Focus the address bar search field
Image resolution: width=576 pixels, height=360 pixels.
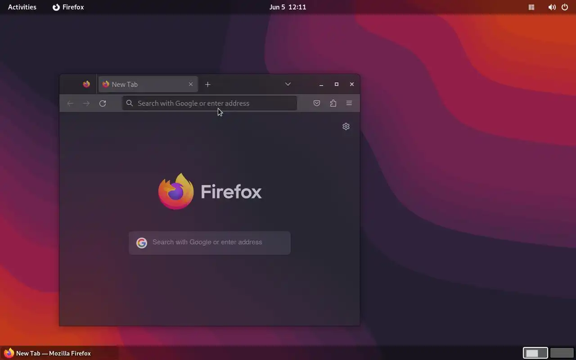click(210, 103)
